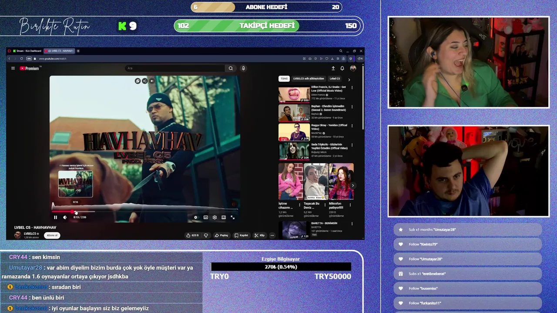Open Bayhan - Efendim İşitmedim video title
Image resolution: width=557 pixels, height=313 pixels.
tap(329, 108)
